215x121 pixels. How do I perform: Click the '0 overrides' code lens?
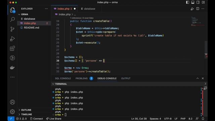point(88,18)
